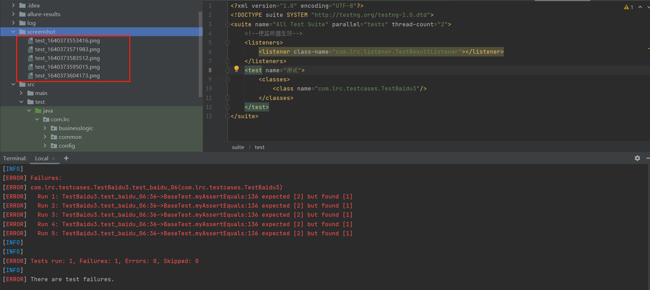Click the Run 1 error line in terminal
This screenshot has width=650, height=290.
(x=178, y=197)
